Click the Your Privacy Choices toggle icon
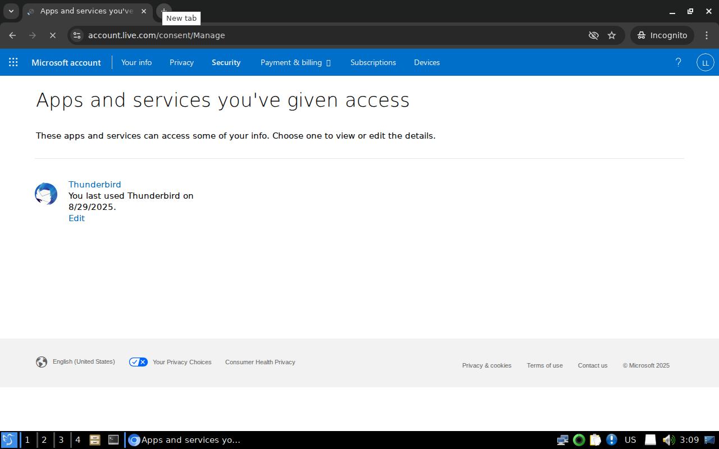The image size is (719, 449). (138, 362)
